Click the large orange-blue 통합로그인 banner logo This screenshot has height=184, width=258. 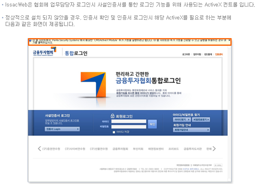pyautogui.click(x=93, y=85)
